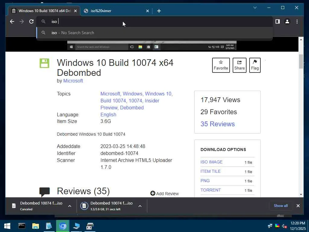Open the 'Windows 10' topic link
This screenshot has width=309, height=232.
[x=159, y=94]
